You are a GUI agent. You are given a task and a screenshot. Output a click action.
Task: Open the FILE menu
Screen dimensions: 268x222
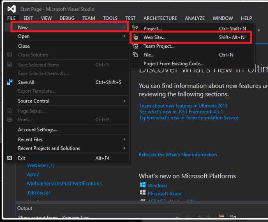click(x=12, y=18)
